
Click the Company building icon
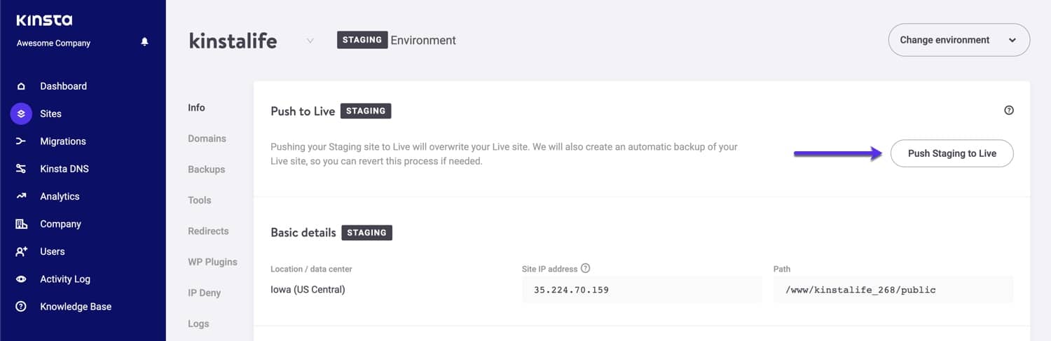tap(21, 224)
